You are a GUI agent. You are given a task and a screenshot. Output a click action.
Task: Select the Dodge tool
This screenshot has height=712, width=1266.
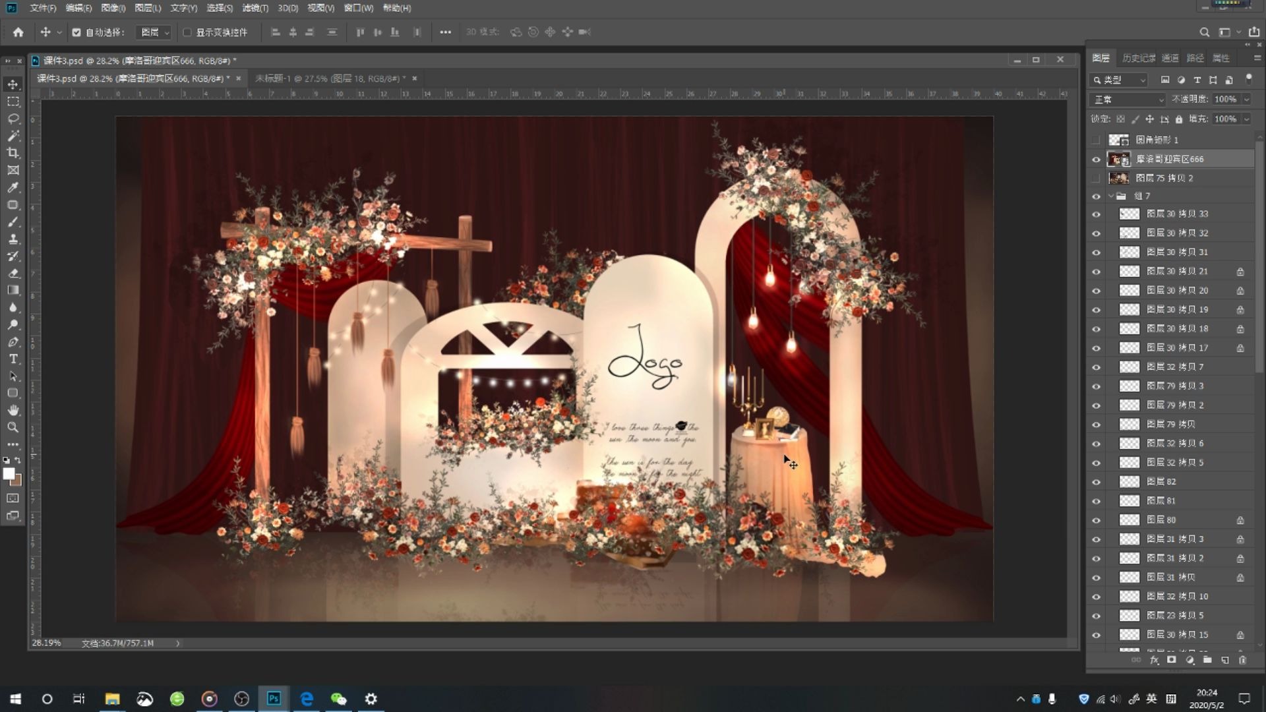tap(13, 324)
